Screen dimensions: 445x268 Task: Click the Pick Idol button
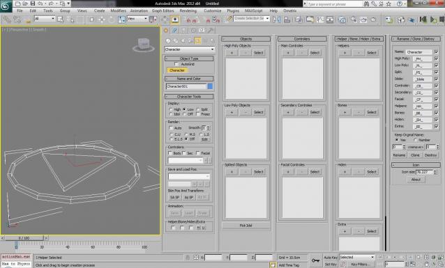click(x=246, y=226)
